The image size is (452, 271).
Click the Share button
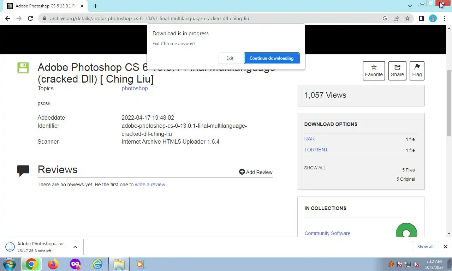(x=397, y=71)
